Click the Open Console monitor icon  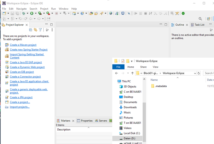tap(123, 13)
